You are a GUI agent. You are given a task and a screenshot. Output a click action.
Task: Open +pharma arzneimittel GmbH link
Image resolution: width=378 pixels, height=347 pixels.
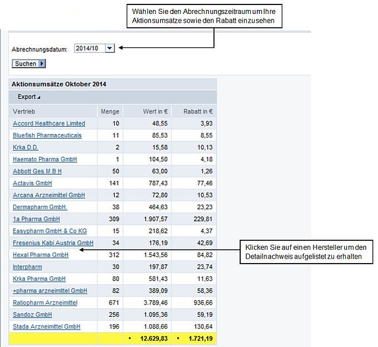pos(50,291)
